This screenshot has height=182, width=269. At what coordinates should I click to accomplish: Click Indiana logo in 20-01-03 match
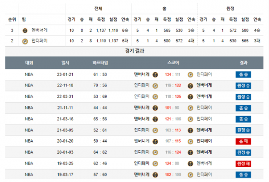(x=155, y=152)
